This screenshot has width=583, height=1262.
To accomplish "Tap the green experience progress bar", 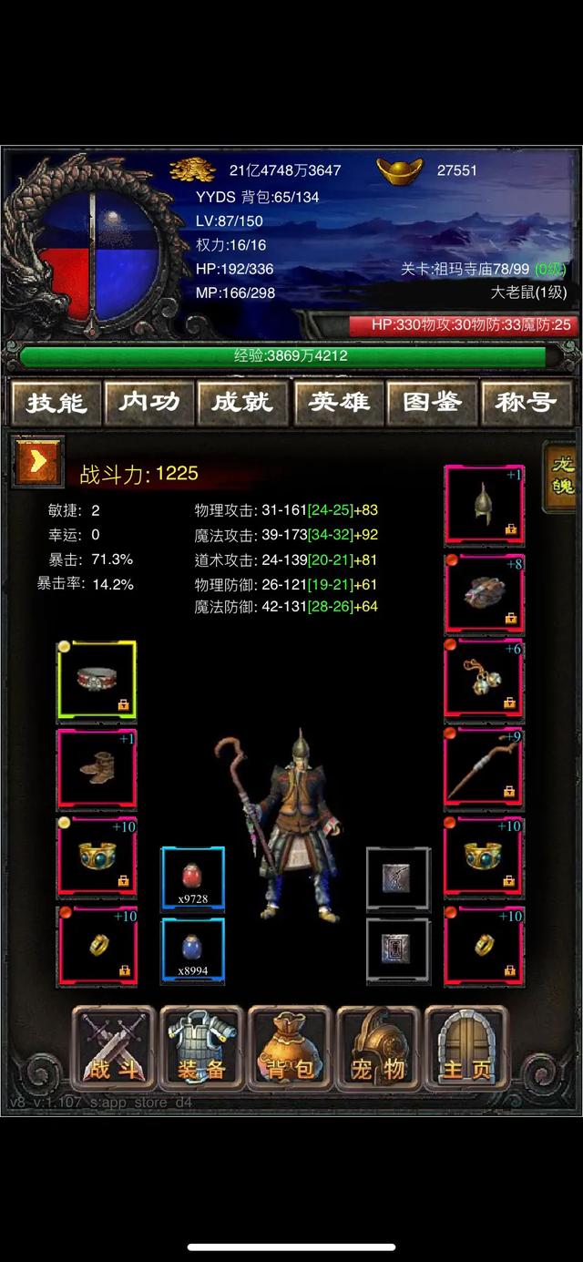I will (283, 356).
